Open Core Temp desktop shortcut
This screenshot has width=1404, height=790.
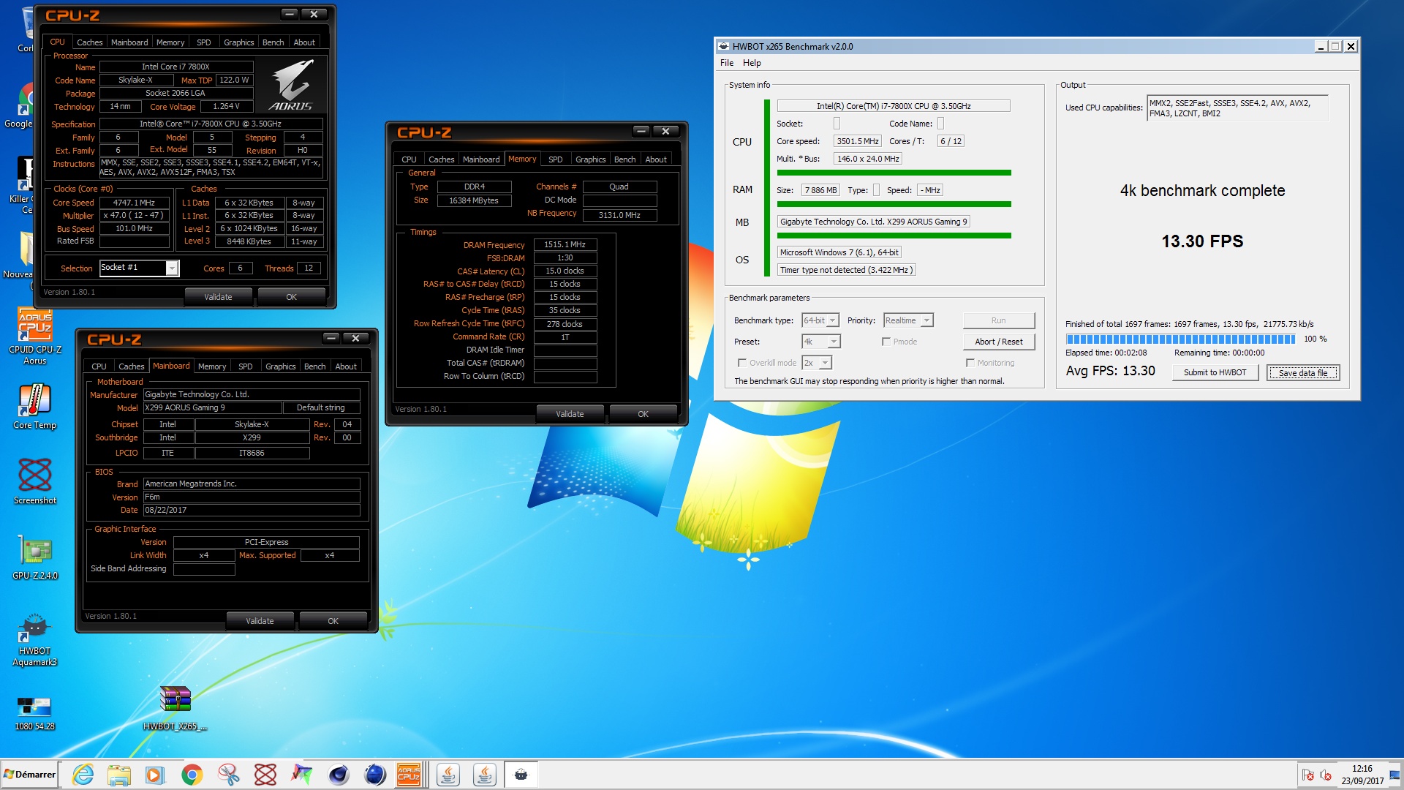click(34, 407)
